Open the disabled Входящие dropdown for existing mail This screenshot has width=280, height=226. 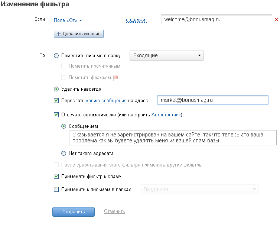(199, 189)
